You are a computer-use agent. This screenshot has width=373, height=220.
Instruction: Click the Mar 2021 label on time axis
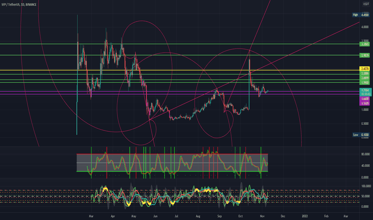click(91, 216)
